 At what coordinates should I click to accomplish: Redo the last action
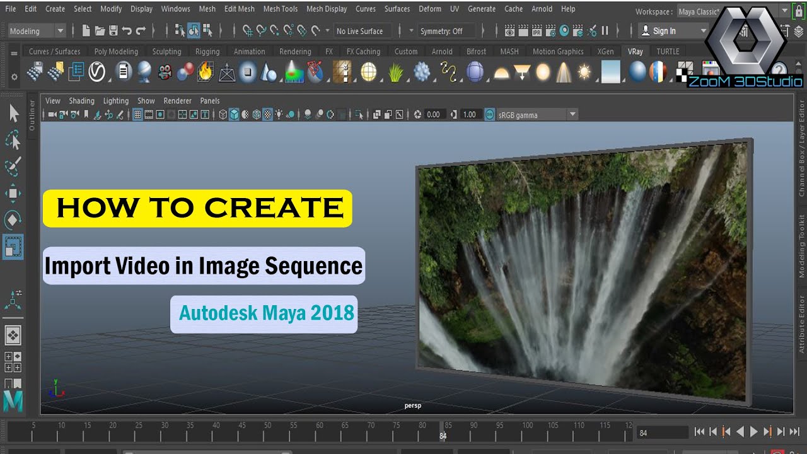coord(141,30)
